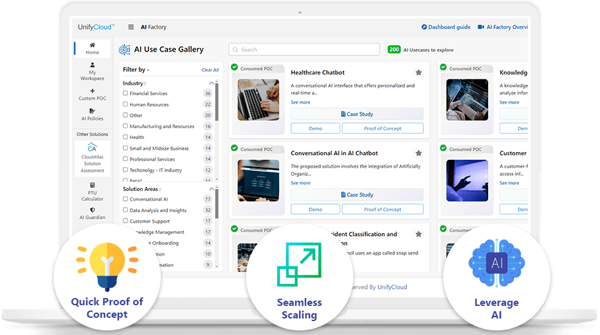Screen dimensions: 600x335
Task: Click the Quick Proof of Concept lightbulb
Action: pyautogui.click(x=107, y=266)
